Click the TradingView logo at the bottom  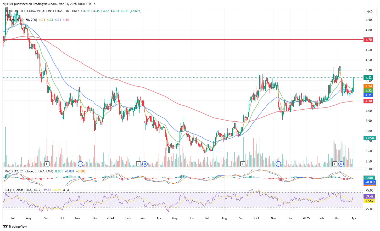point(15,226)
